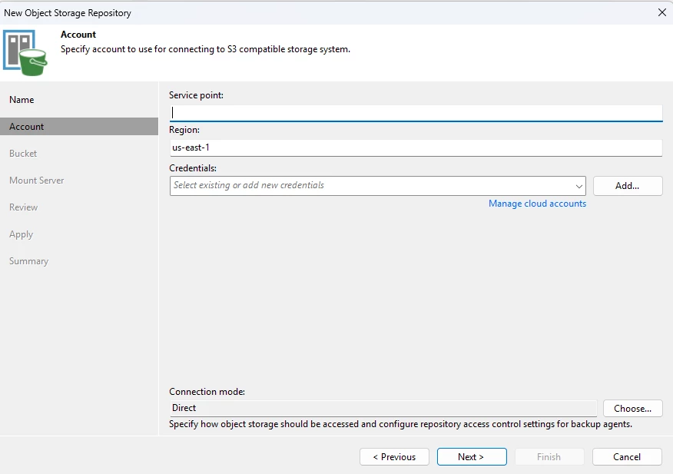Close the New Object Storage Repository dialog

pos(661,12)
